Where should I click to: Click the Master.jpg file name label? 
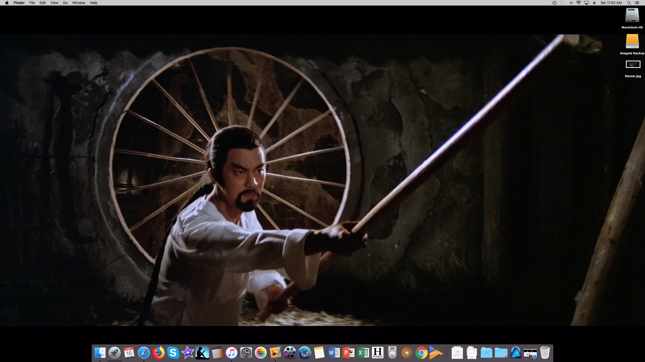tap(633, 76)
